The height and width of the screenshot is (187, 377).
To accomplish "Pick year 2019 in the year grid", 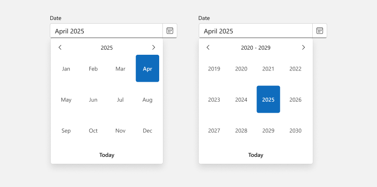I will coord(214,69).
